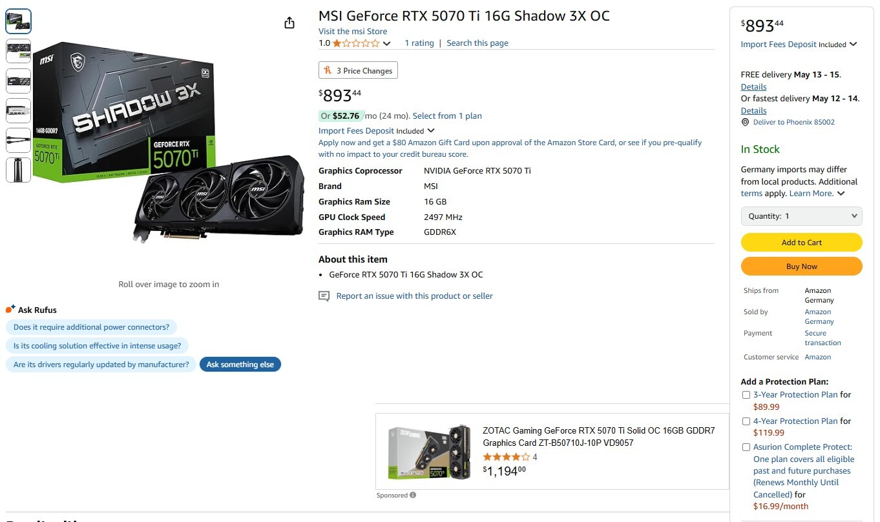Viewport: 880px width, 522px height.
Task: Expand Import Fees Deposit details in buy box
Action: point(854,45)
